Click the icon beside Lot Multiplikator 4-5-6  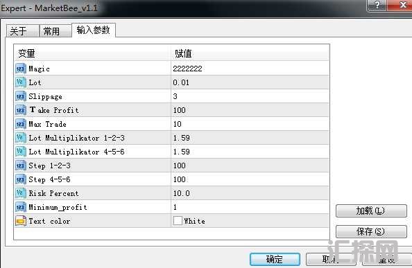21,152
